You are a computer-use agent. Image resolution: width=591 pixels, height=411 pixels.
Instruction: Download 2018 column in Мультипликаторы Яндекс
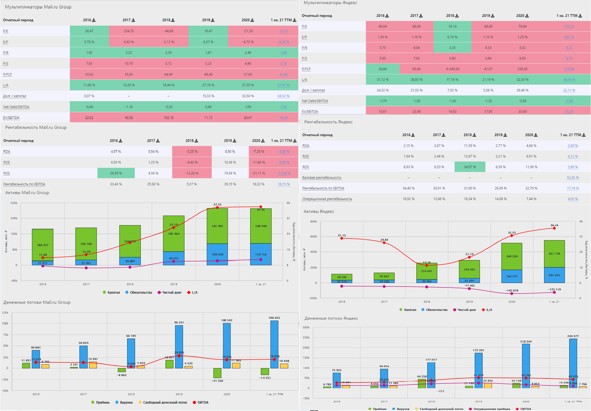tap(457, 16)
